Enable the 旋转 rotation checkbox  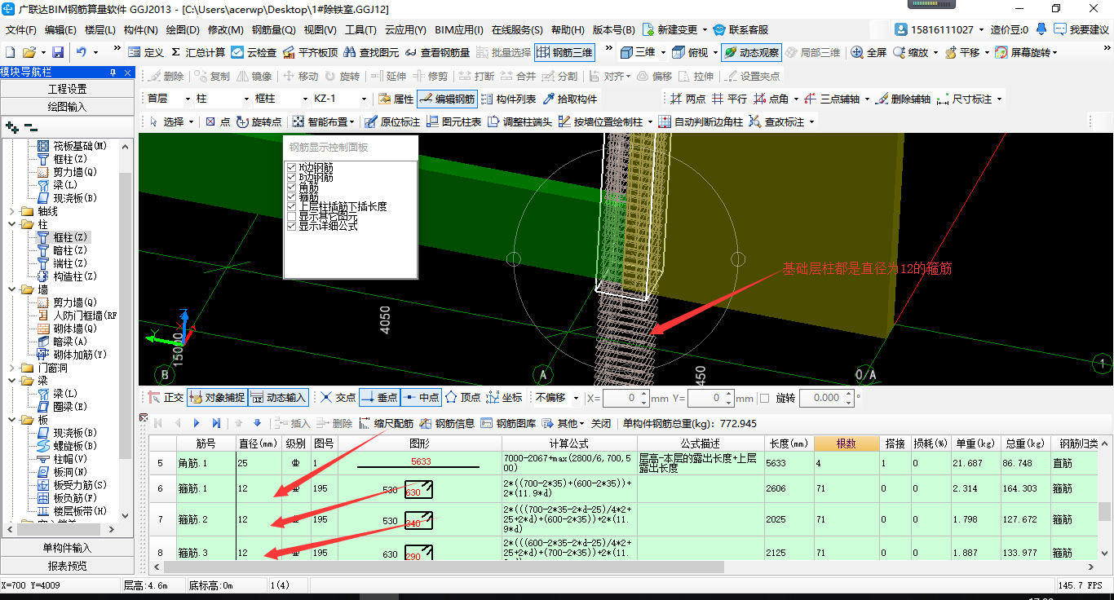pyautogui.click(x=764, y=398)
